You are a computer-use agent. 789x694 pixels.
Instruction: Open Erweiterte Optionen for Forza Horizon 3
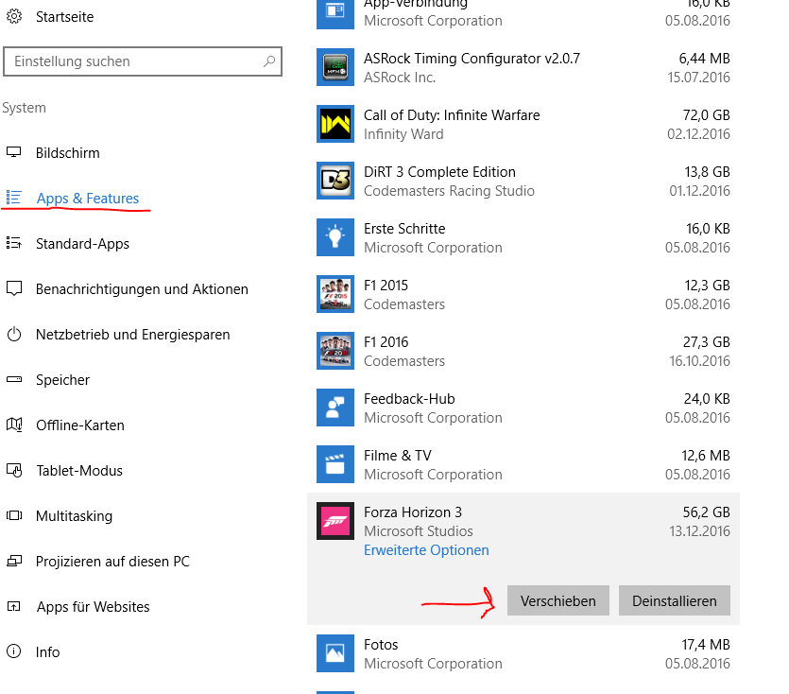(426, 550)
